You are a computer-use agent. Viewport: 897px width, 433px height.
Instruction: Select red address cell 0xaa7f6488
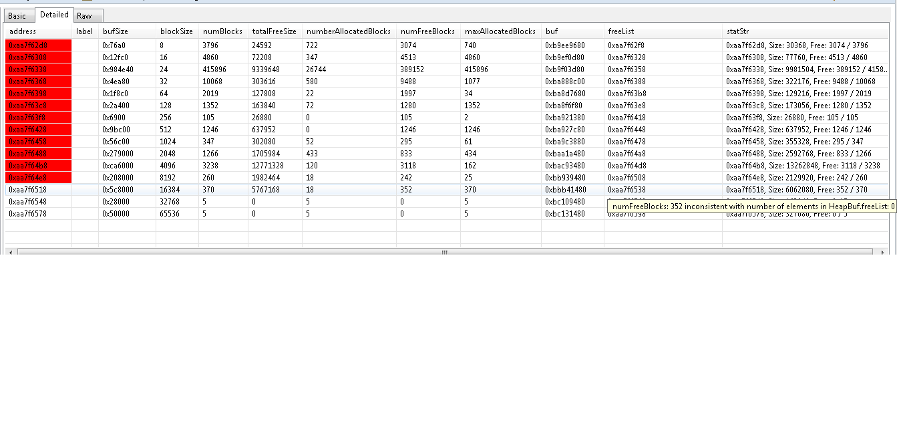point(38,154)
